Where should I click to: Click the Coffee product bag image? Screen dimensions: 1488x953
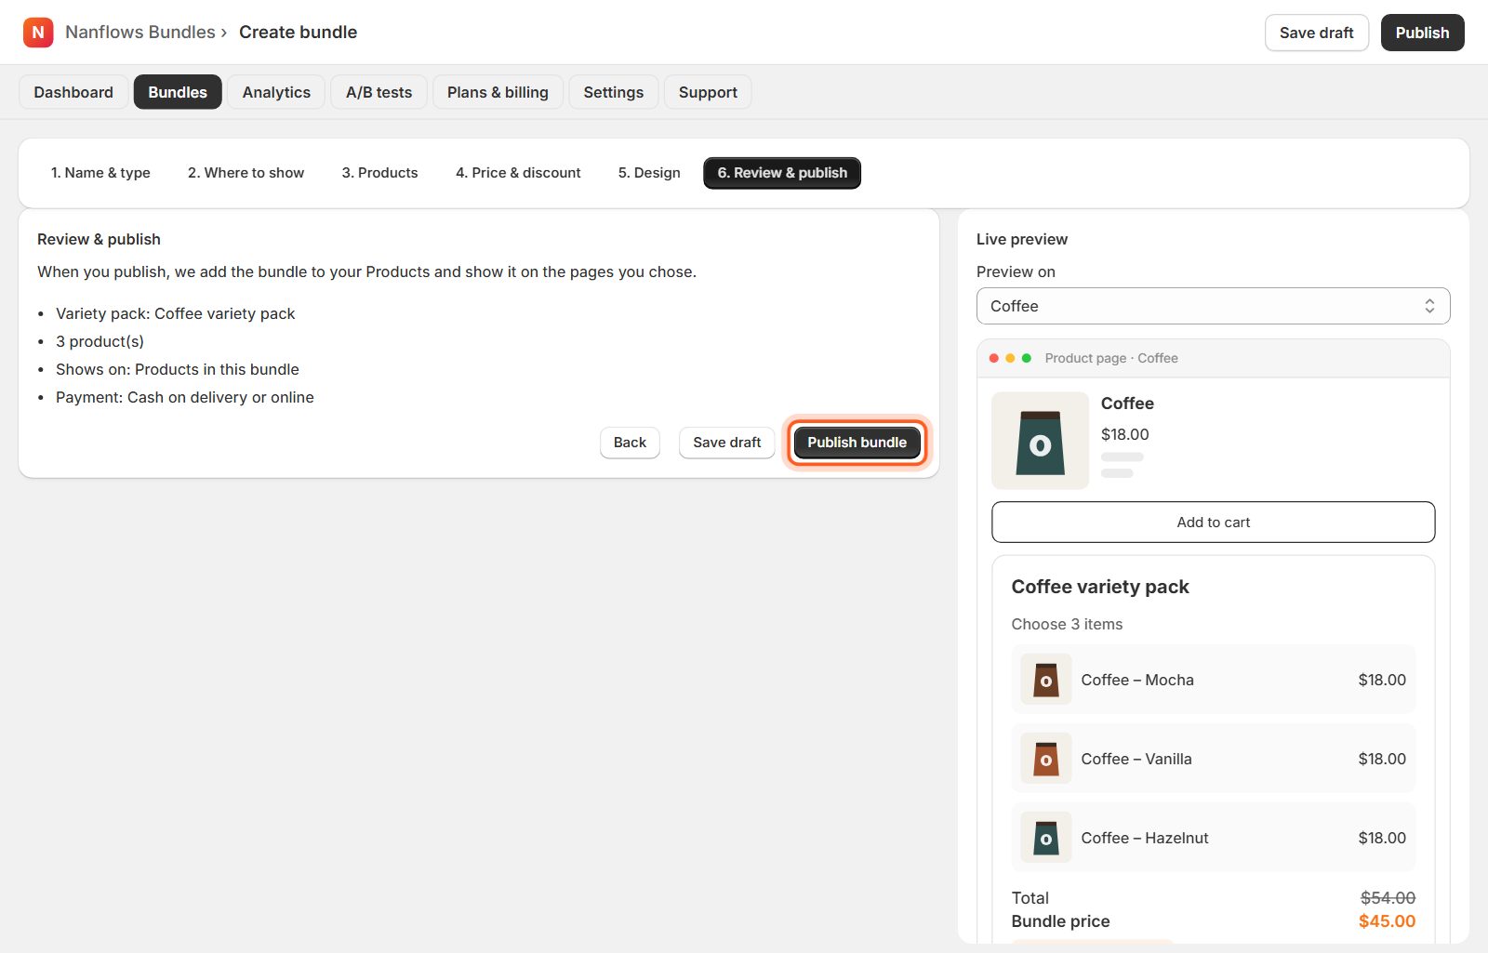(1040, 441)
